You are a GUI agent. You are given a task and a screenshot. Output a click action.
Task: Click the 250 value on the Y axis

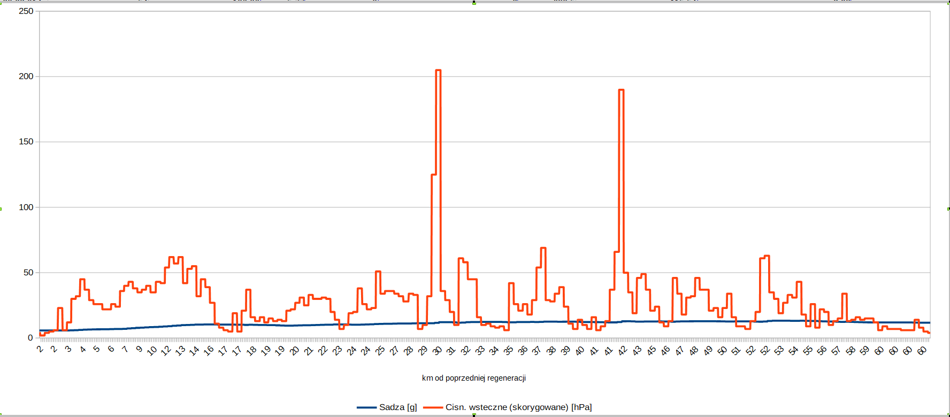tap(26, 11)
